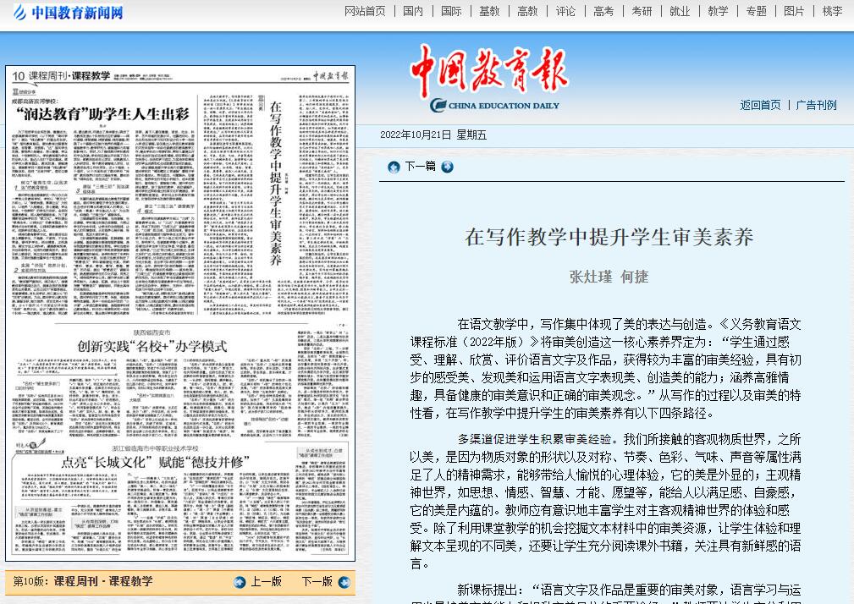Click the 中国教育报 masthead logo

[x=489, y=69]
